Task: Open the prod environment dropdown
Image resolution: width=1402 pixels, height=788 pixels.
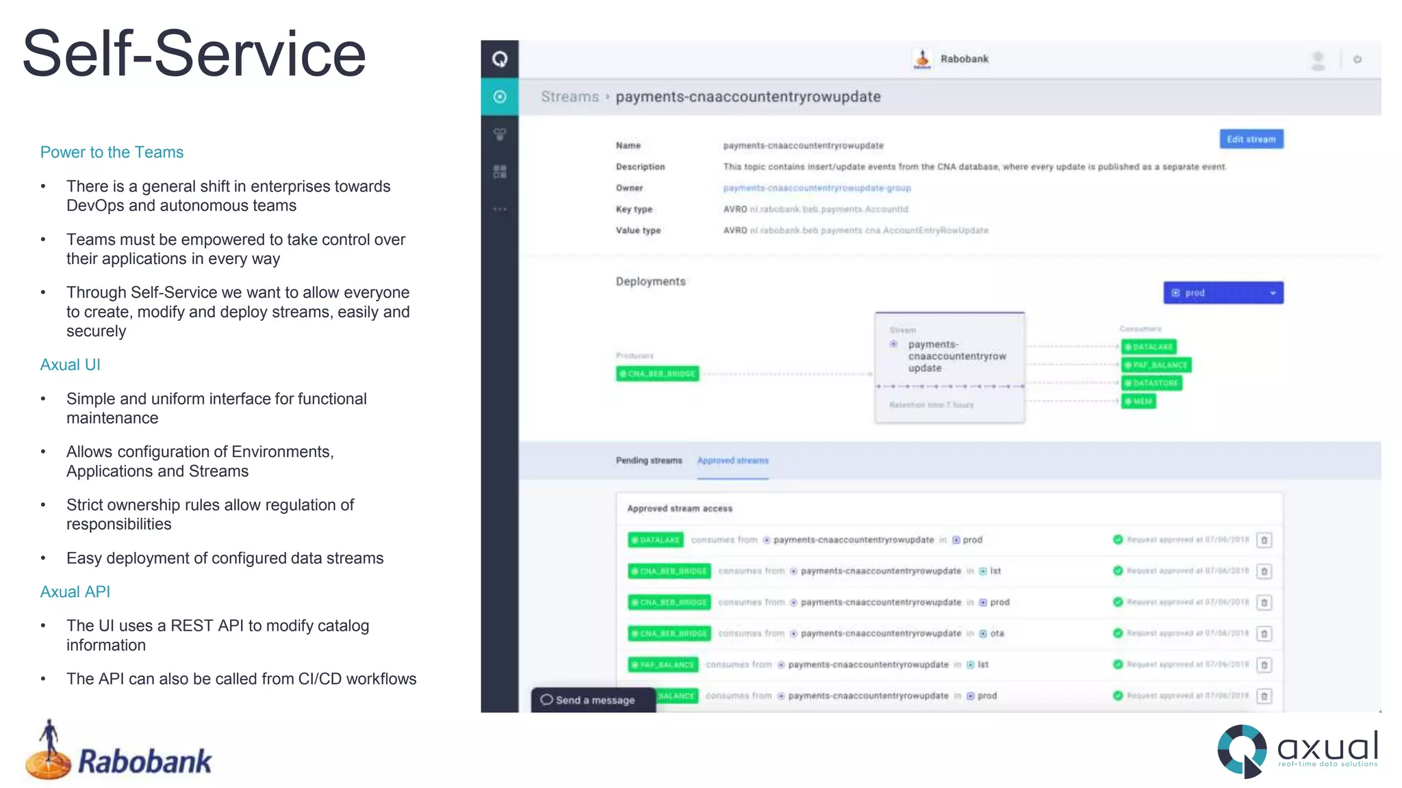Action: (1223, 293)
